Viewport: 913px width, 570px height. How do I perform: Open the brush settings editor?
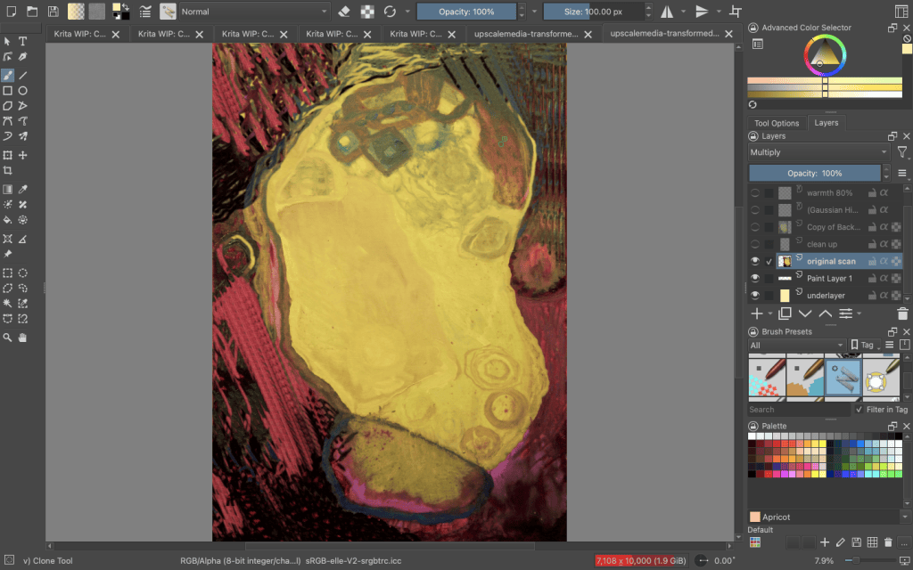(x=145, y=11)
